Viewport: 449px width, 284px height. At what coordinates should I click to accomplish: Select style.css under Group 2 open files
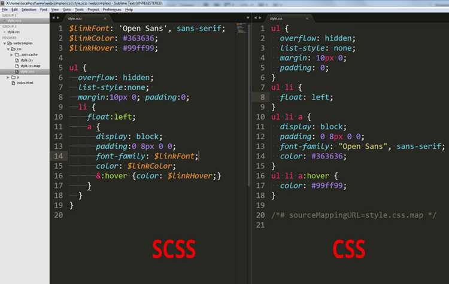(x=13, y=32)
